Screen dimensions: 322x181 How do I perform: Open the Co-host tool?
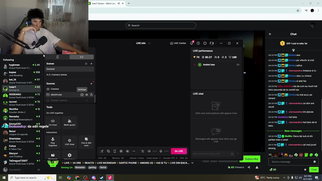[x=53, y=122]
